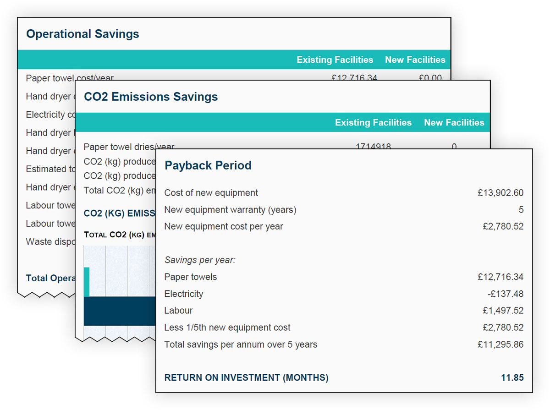Click the Payback Period heading
The image size is (550, 410).
208,165
